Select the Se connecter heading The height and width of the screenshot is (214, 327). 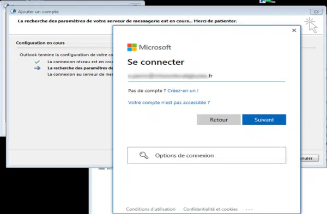156,62
